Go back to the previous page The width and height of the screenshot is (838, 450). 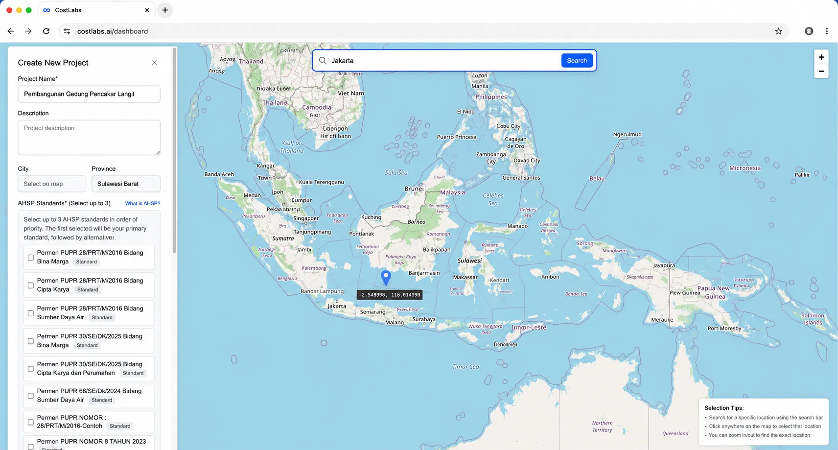pyautogui.click(x=11, y=31)
